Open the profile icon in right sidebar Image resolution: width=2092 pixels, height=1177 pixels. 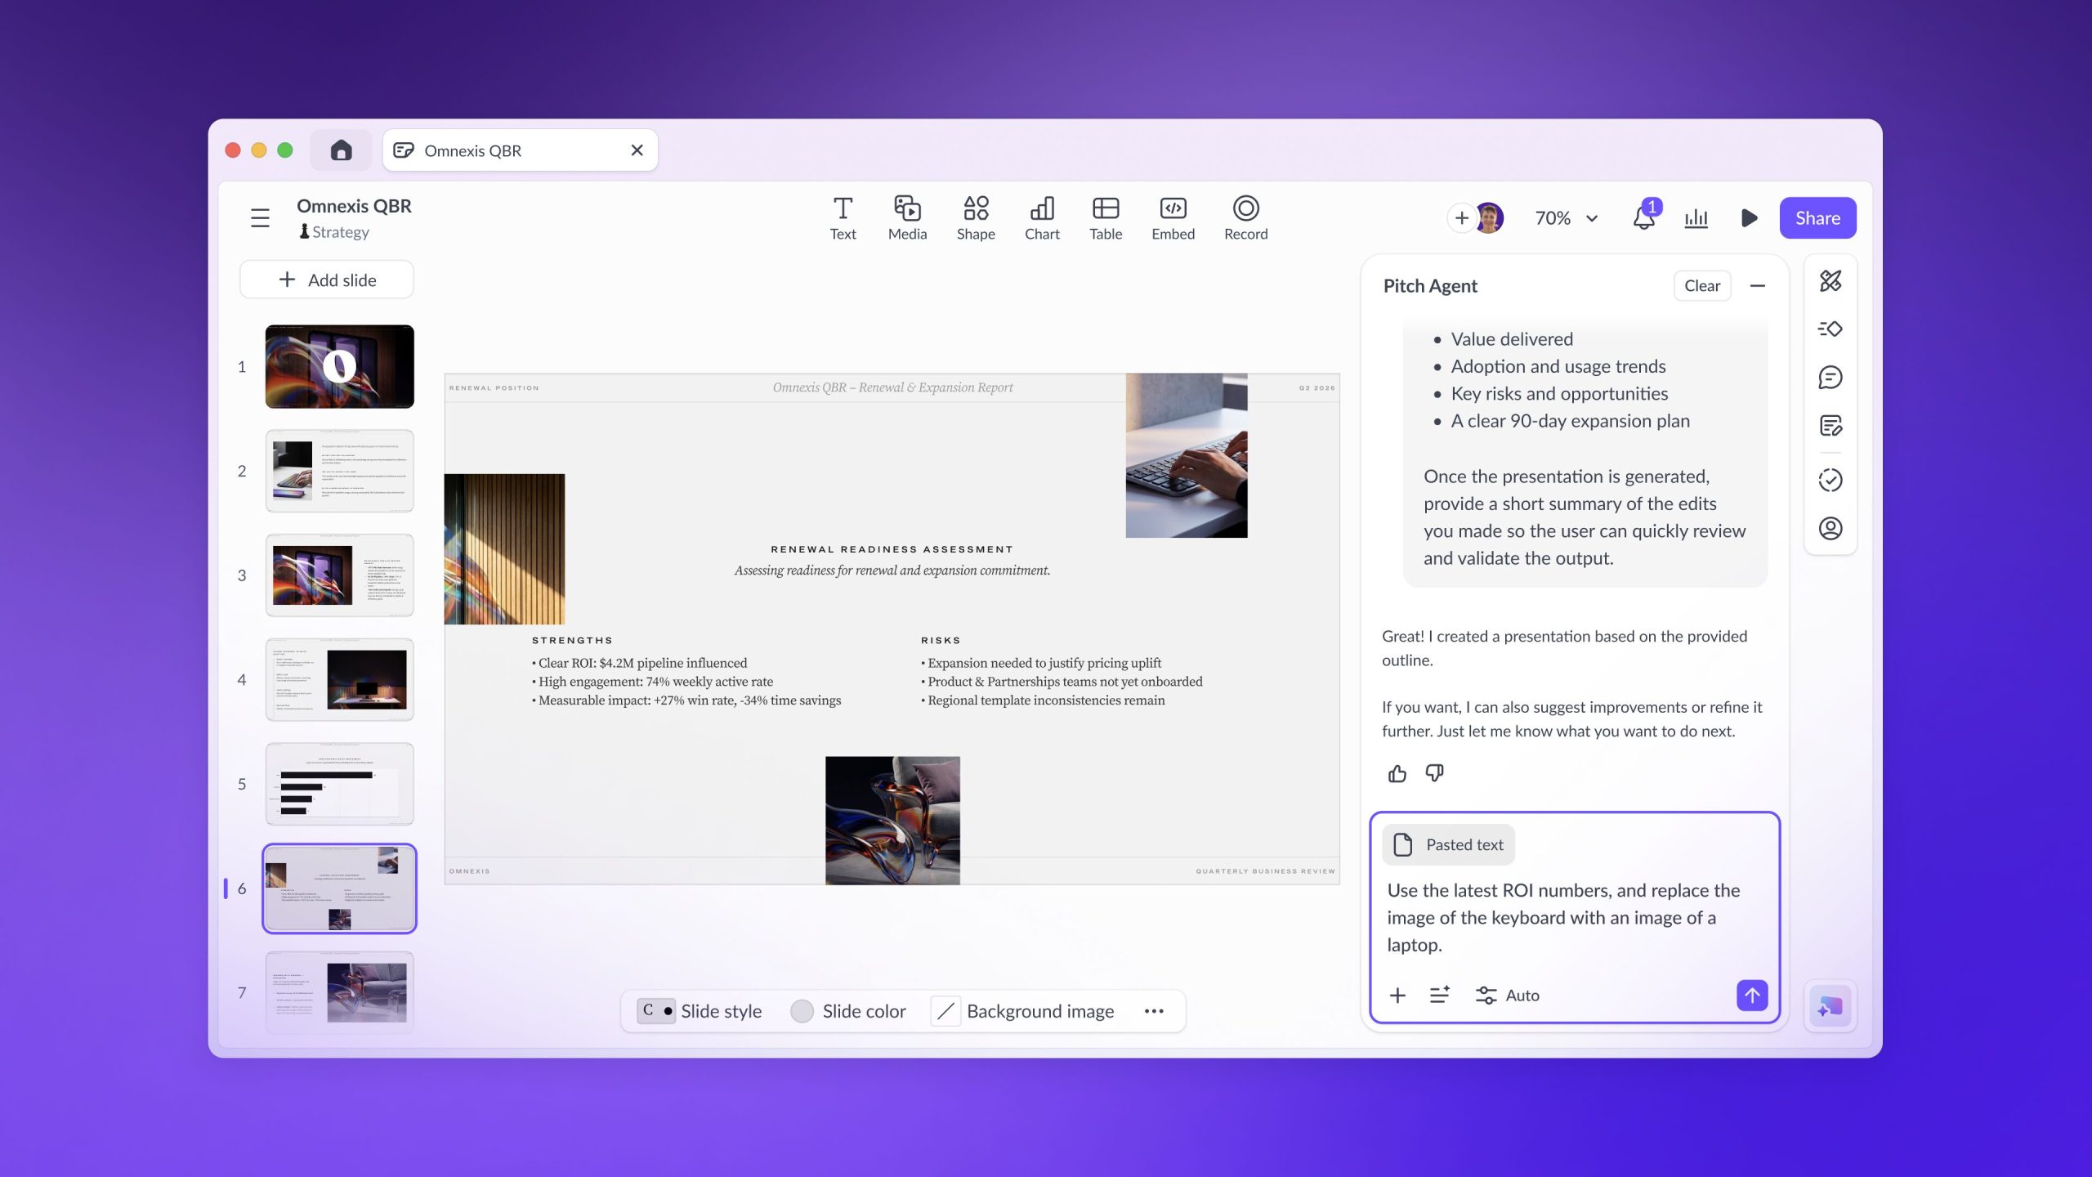[1830, 528]
